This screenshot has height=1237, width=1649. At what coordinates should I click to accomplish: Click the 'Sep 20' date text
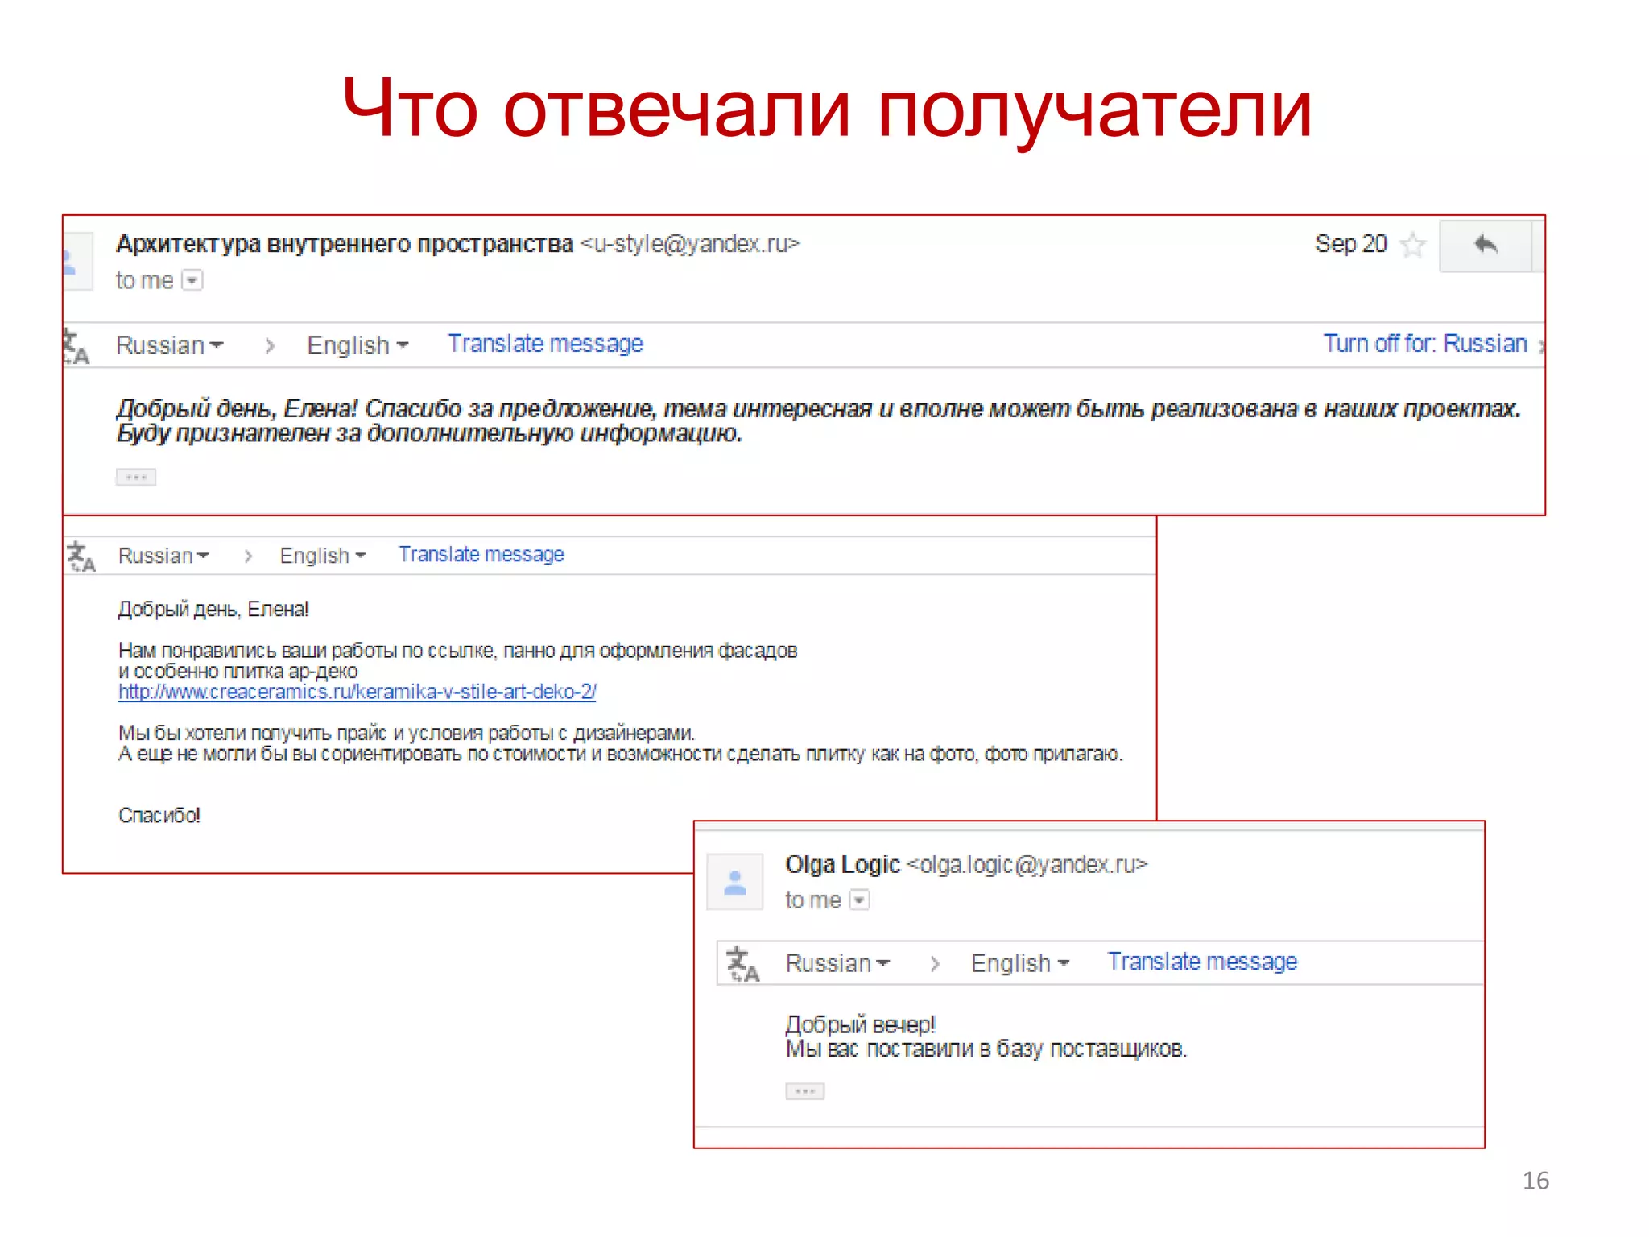click(1351, 244)
